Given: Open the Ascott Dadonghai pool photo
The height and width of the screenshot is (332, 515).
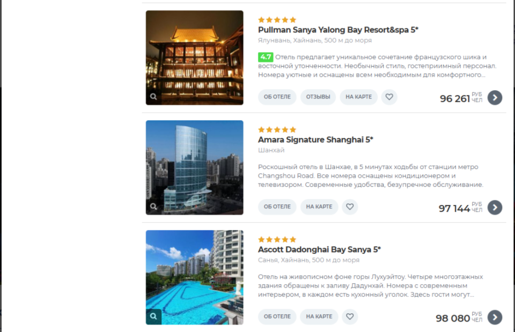Looking at the screenshot, I should 194,277.
